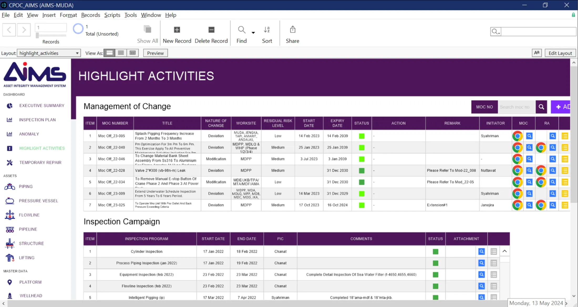Image resolution: width=578 pixels, height=307 pixels.
Task: Toggle the Aa formatting bar button
Action: pos(537,53)
